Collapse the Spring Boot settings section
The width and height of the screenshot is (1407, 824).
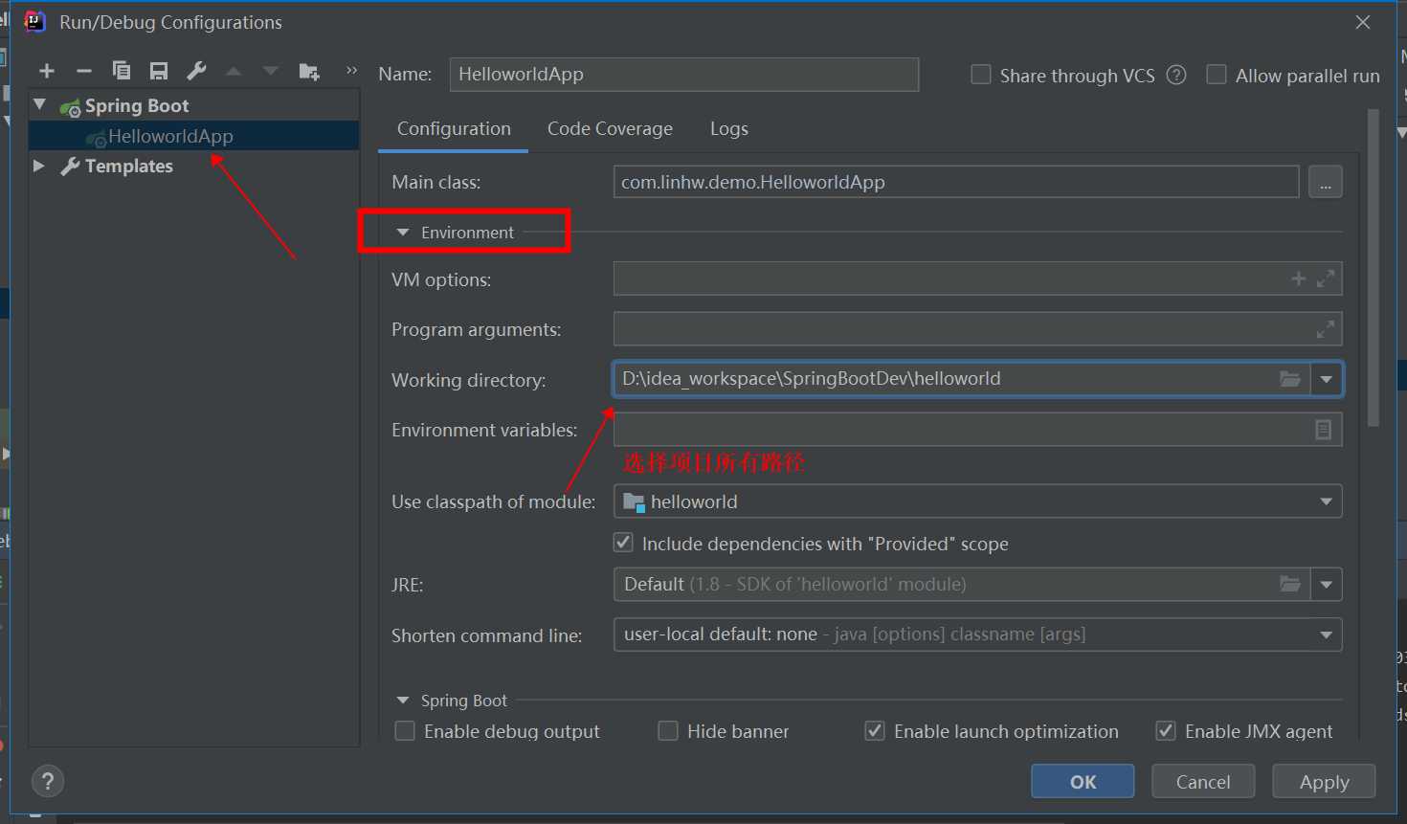coord(403,701)
